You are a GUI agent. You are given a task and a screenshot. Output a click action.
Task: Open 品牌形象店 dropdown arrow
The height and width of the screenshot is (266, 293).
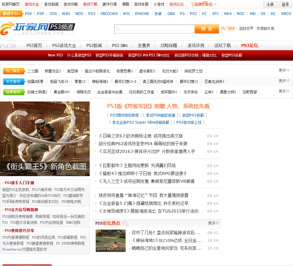tap(215, 4)
